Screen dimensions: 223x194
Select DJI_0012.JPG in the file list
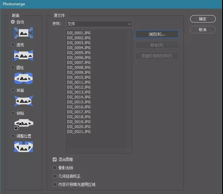(79, 87)
